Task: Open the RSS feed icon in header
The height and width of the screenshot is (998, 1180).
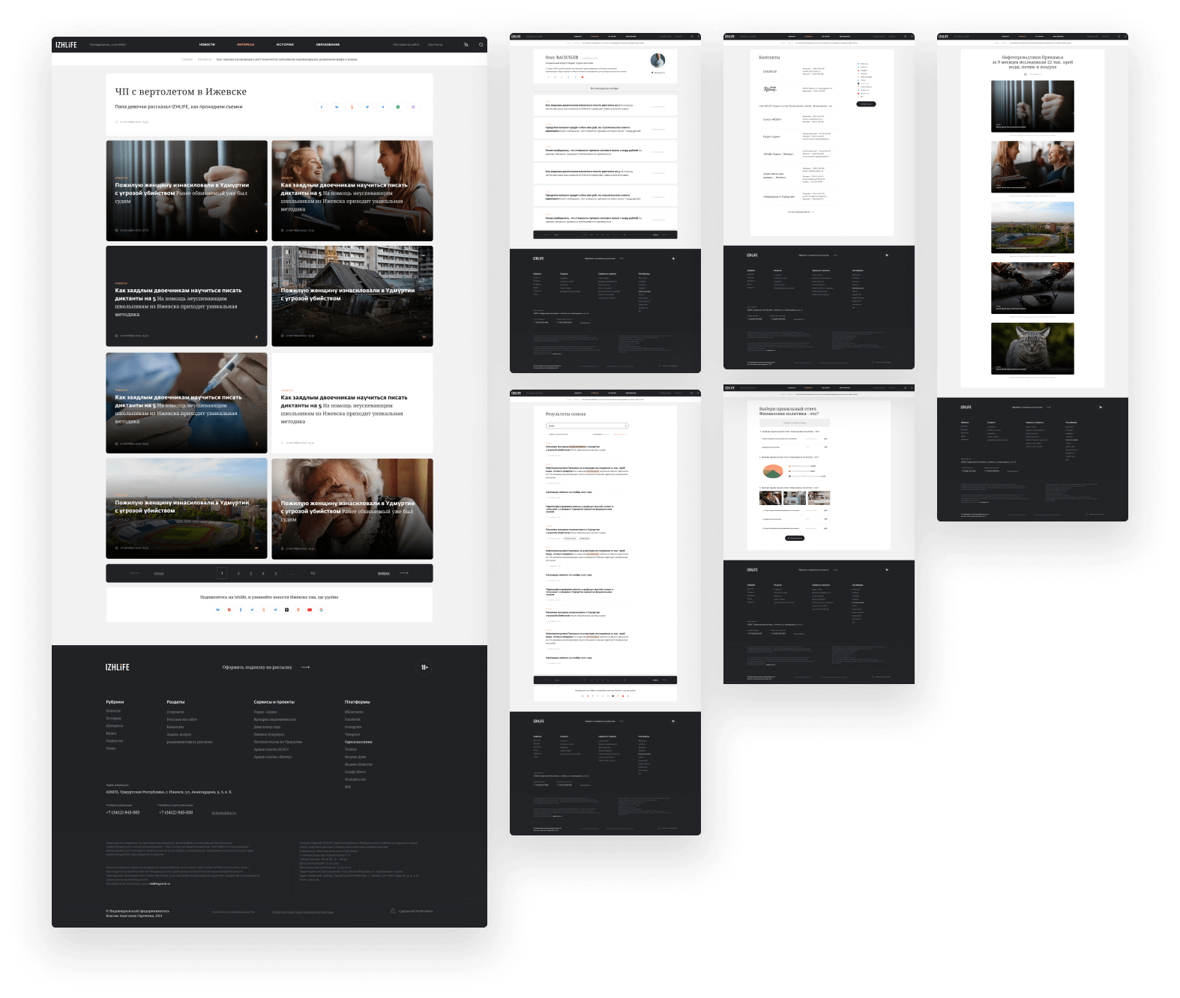Action: tap(466, 45)
